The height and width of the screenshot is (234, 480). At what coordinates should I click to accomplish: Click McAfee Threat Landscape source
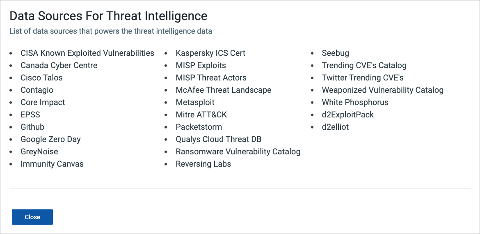pyautogui.click(x=224, y=90)
